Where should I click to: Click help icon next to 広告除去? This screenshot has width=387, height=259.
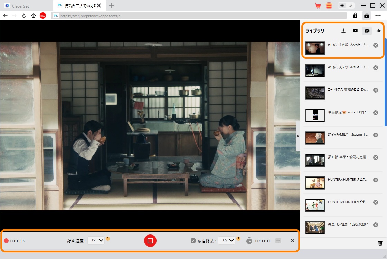238,239
